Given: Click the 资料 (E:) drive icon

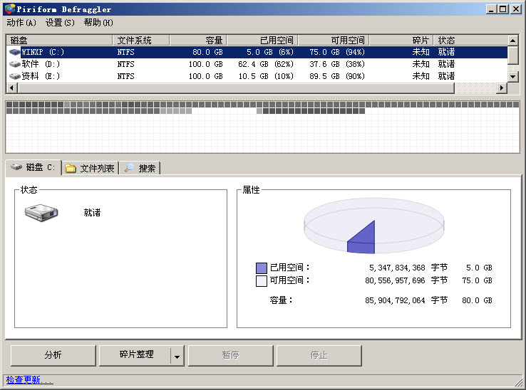Looking at the screenshot, I should click(15, 76).
